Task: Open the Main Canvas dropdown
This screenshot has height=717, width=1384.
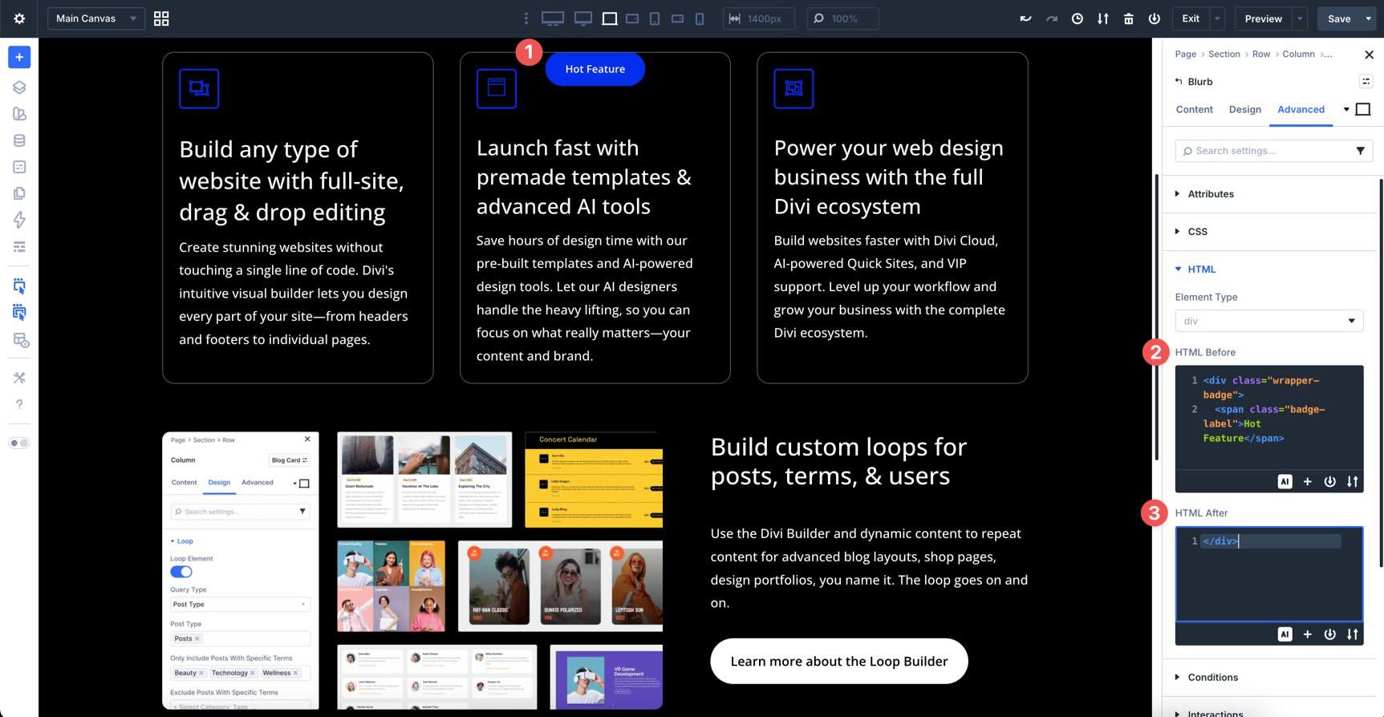Action: click(96, 18)
